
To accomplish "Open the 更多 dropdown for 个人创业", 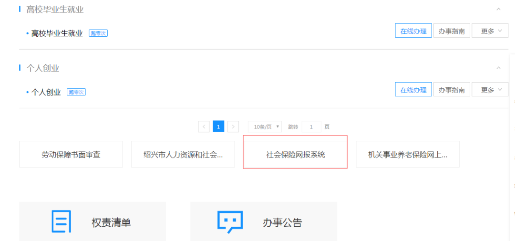I will 490,89.
